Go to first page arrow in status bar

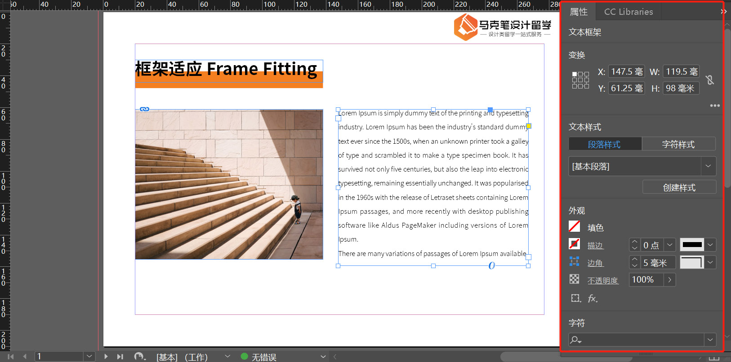tap(11, 357)
